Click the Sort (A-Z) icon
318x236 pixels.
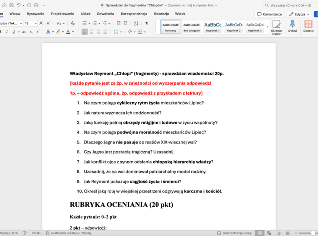point(136,23)
